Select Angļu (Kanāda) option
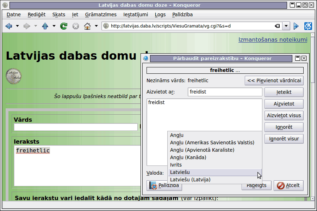Viewport: 317px width, 211px height. [215, 157]
